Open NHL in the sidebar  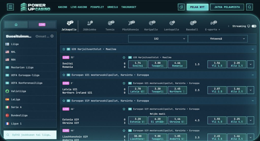(30, 52)
